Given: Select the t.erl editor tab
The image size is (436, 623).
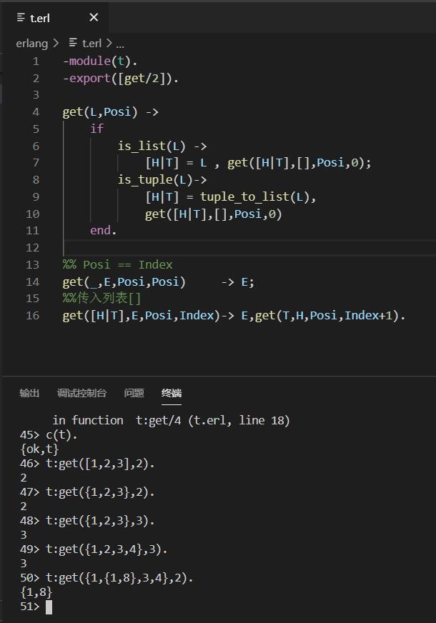Looking at the screenshot, I should coord(56,17).
